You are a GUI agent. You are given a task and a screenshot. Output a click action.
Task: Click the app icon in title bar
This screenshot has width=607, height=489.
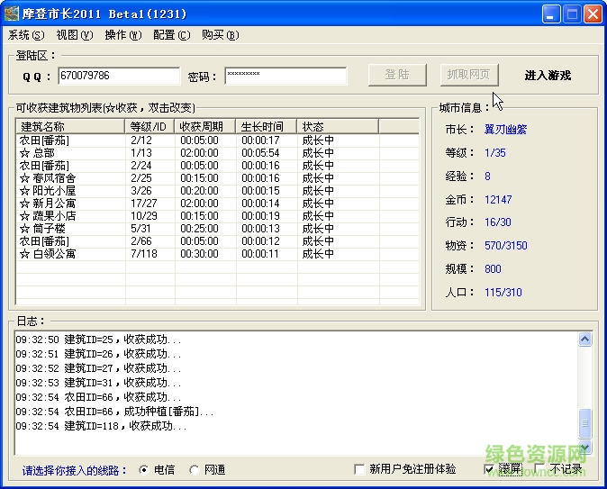(x=12, y=14)
